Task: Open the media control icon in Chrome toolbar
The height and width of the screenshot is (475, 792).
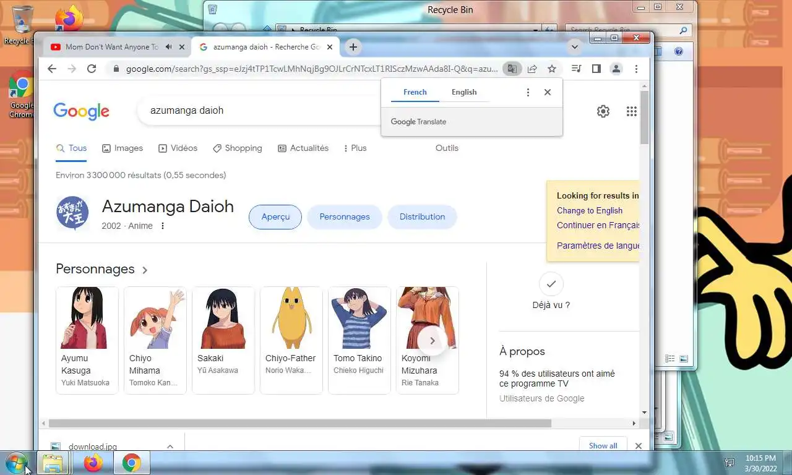Action: pyautogui.click(x=576, y=69)
